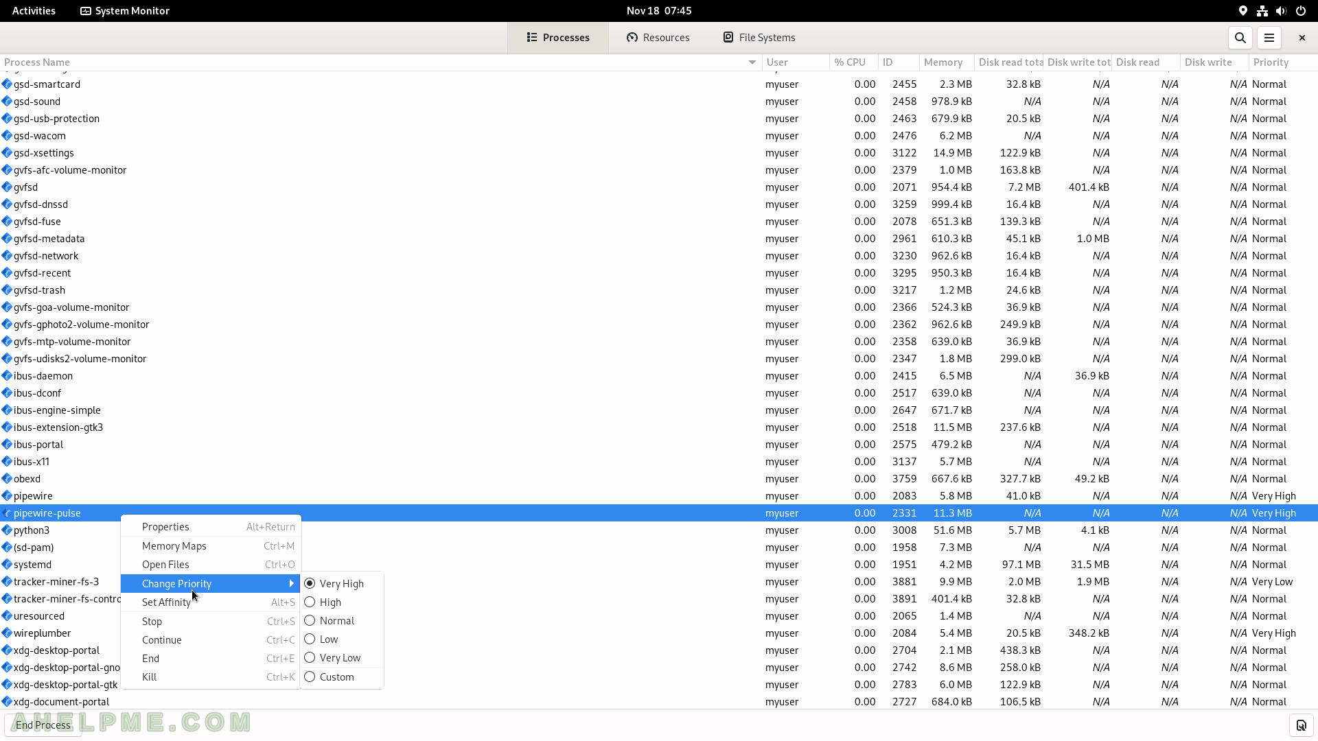Sort by Disk read column
Viewport: 1318px width, 741px height.
(x=1146, y=62)
